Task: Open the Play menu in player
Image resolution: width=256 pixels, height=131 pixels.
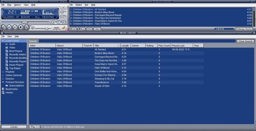Action: [x=9, y=5]
